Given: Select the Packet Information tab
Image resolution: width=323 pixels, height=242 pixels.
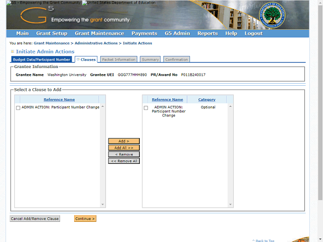Looking at the screenshot, I should click(x=119, y=59).
